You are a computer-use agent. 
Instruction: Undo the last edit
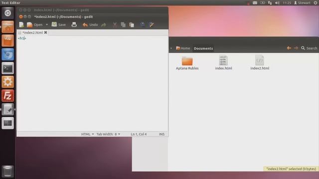coord(90,25)
